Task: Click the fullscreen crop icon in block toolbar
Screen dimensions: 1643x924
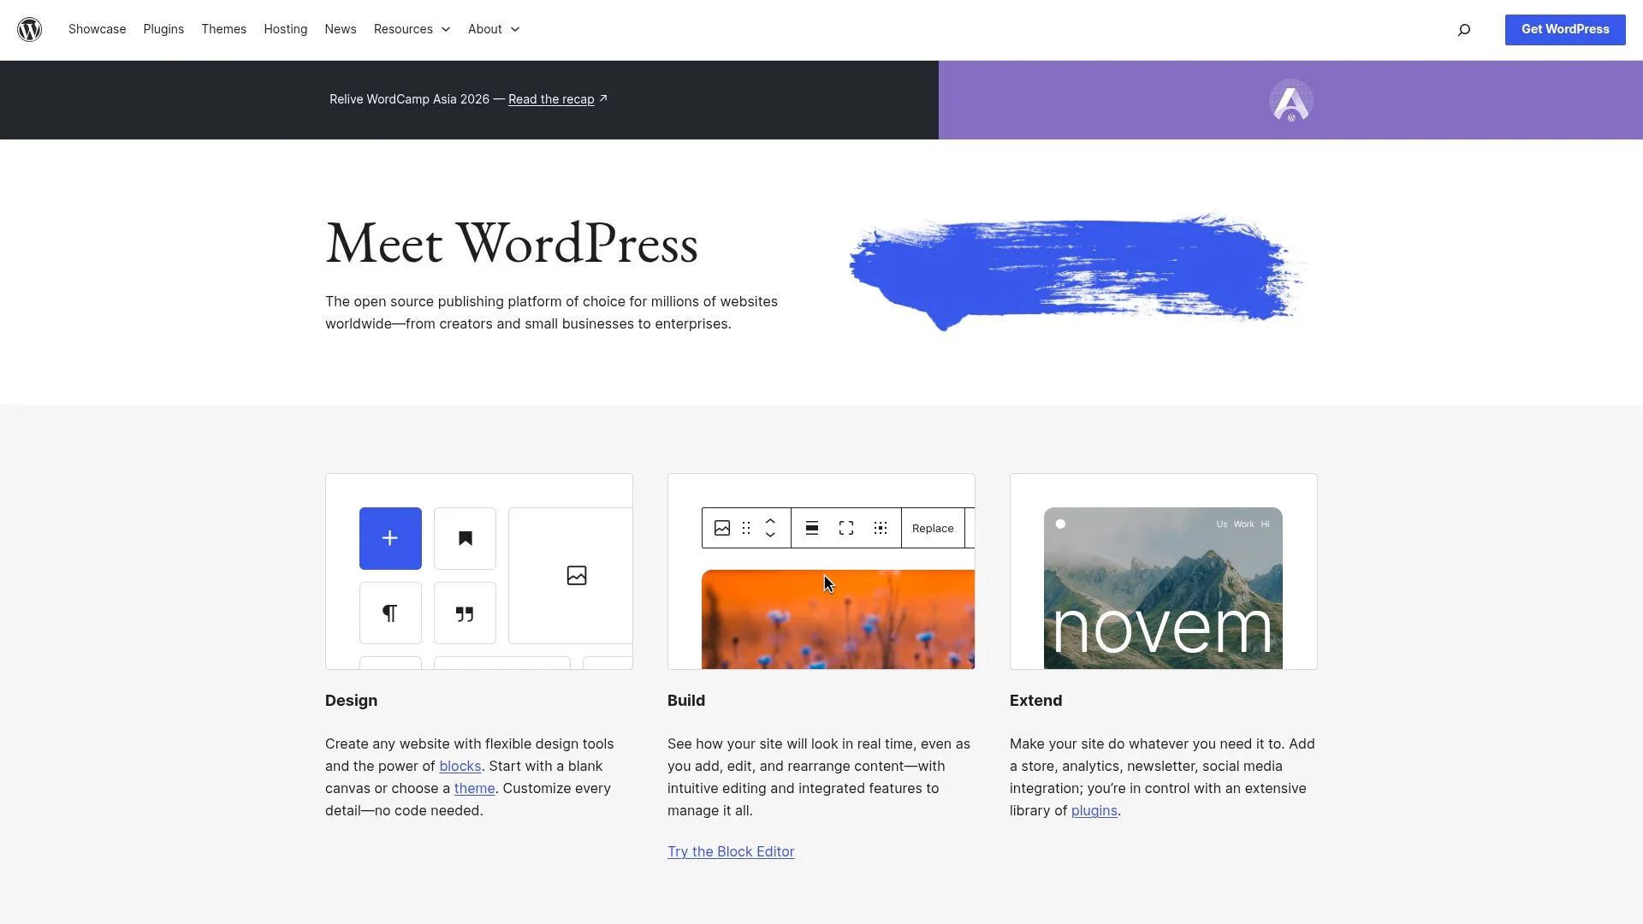Action: coord(845,528)
